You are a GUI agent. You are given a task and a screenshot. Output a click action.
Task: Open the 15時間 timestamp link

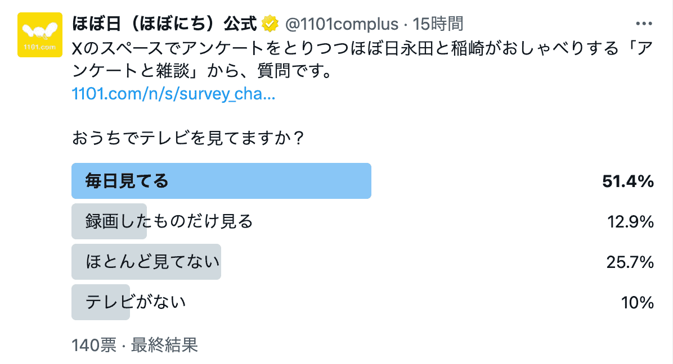[x=438, y=24]
